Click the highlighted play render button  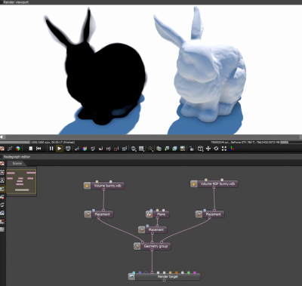(59, 149)
